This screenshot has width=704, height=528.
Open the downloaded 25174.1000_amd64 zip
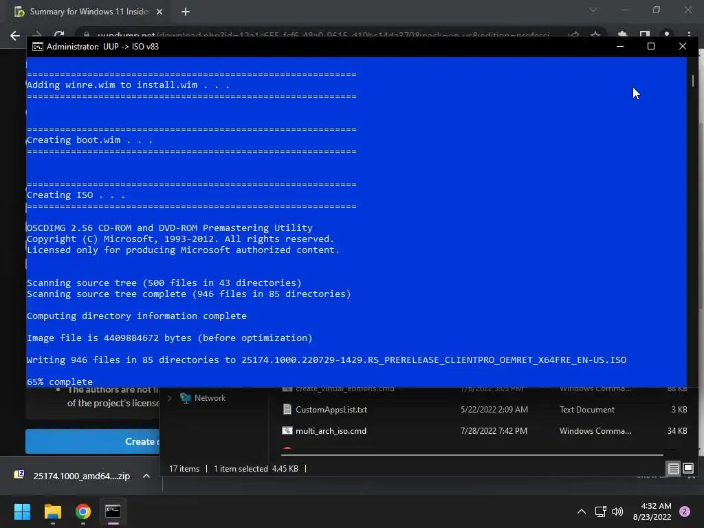81,476
